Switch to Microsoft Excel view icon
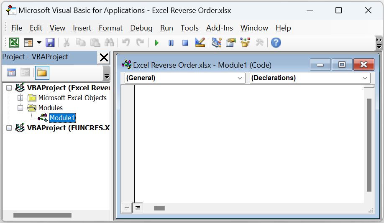 pyautogui.click(x=14, y=43)
